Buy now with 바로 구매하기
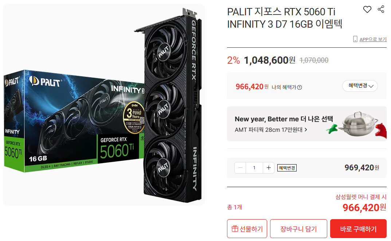391x241 pixels. 358,229
